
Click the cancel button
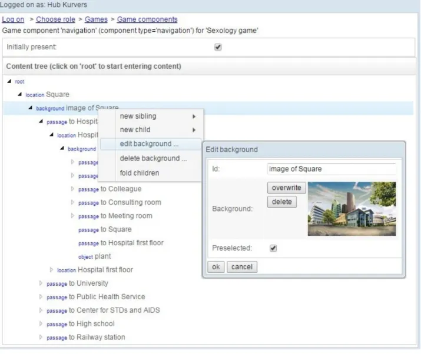click(x=242, y=267)
